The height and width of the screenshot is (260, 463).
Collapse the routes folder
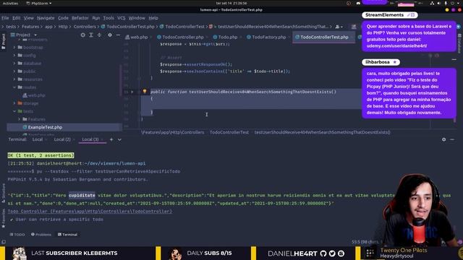14,87
